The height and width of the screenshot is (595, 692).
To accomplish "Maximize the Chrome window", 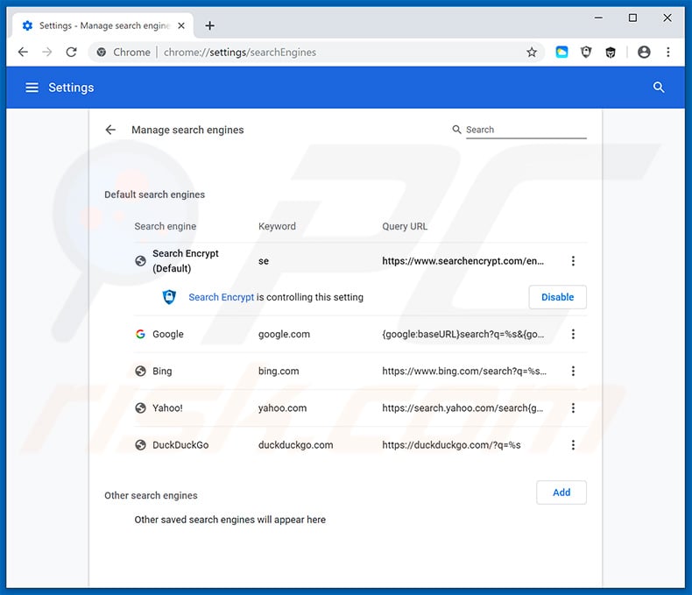I will (632, 18).
